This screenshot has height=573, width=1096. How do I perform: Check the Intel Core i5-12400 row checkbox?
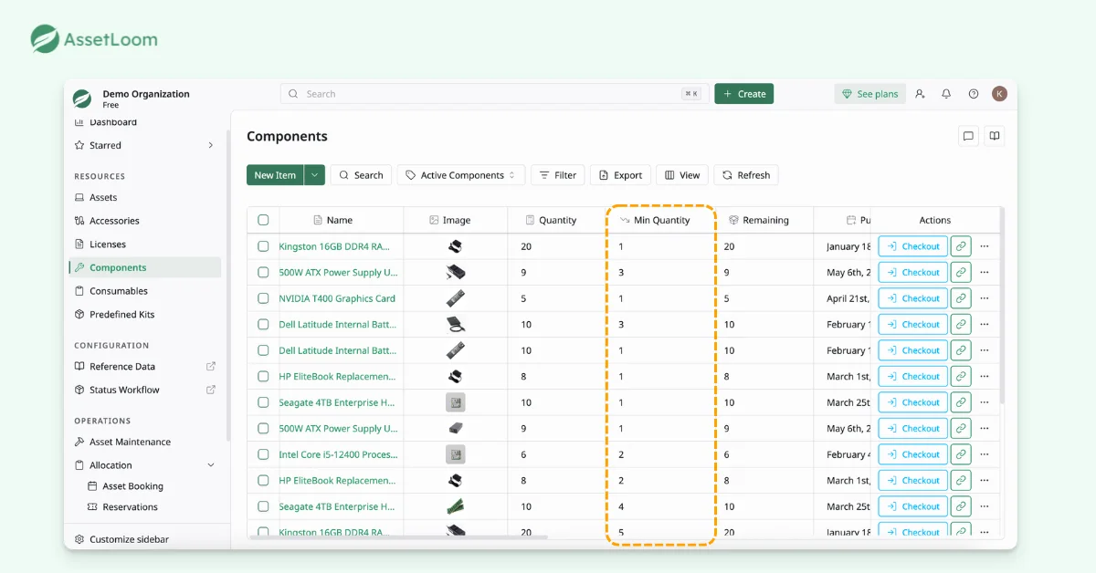263,454
